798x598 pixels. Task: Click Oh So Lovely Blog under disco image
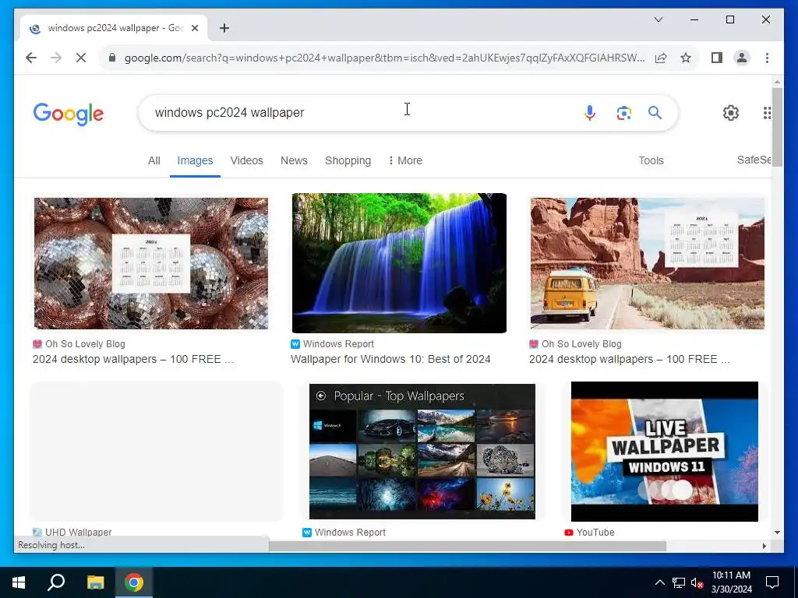click(x=85, y=343)
